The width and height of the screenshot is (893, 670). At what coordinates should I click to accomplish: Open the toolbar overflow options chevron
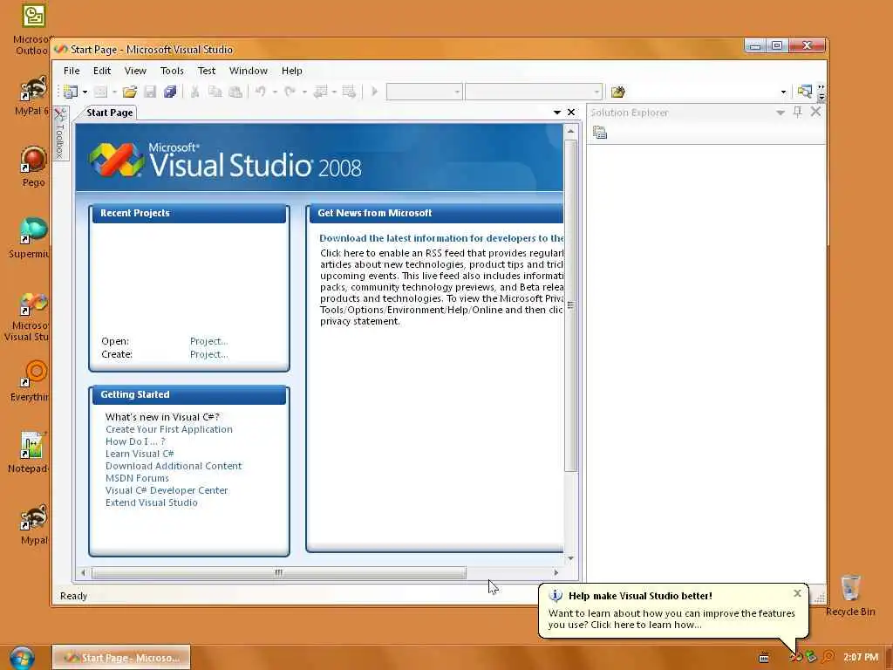(821, 92)
